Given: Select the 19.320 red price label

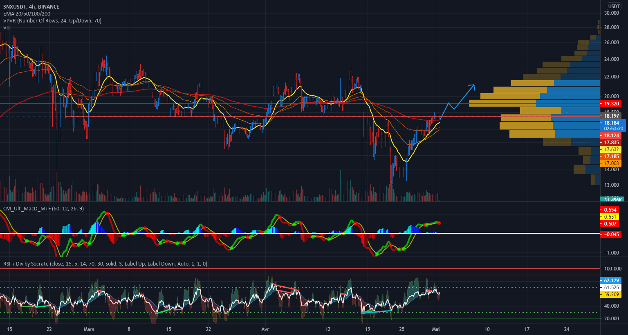Looking at the screenshot, I should pyautogui.click(x=611, y=104).
